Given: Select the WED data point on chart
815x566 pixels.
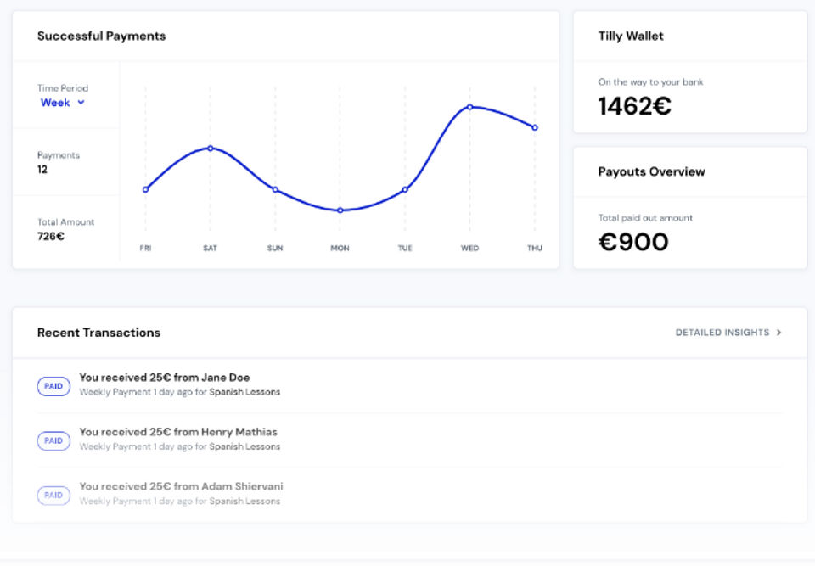Looking at the screenshot, I should coord(469,107).
